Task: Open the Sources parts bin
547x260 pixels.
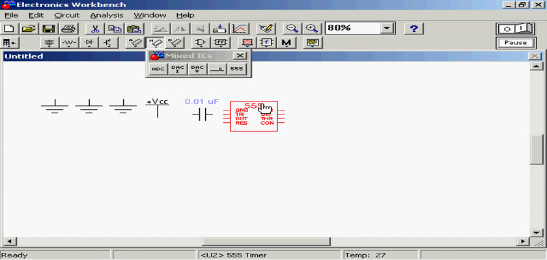Action: coord(50,43)
